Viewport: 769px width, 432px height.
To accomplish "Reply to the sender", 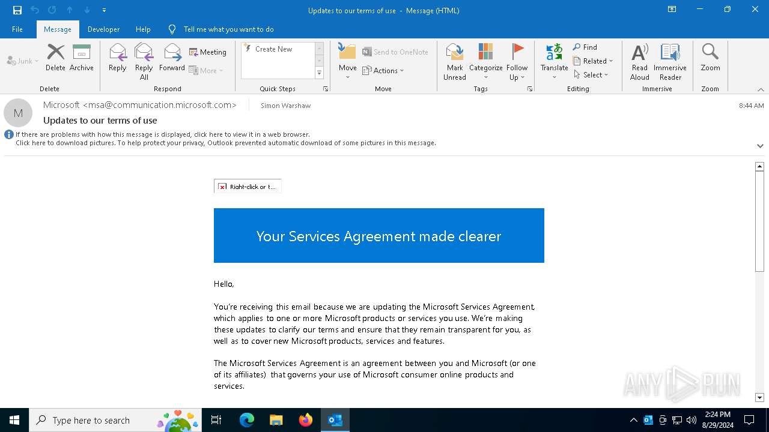I will pos(118,58).
